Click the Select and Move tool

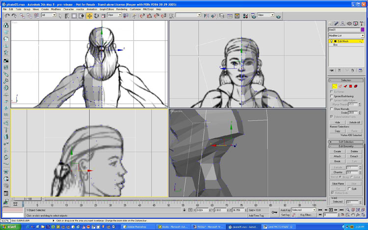89,16
